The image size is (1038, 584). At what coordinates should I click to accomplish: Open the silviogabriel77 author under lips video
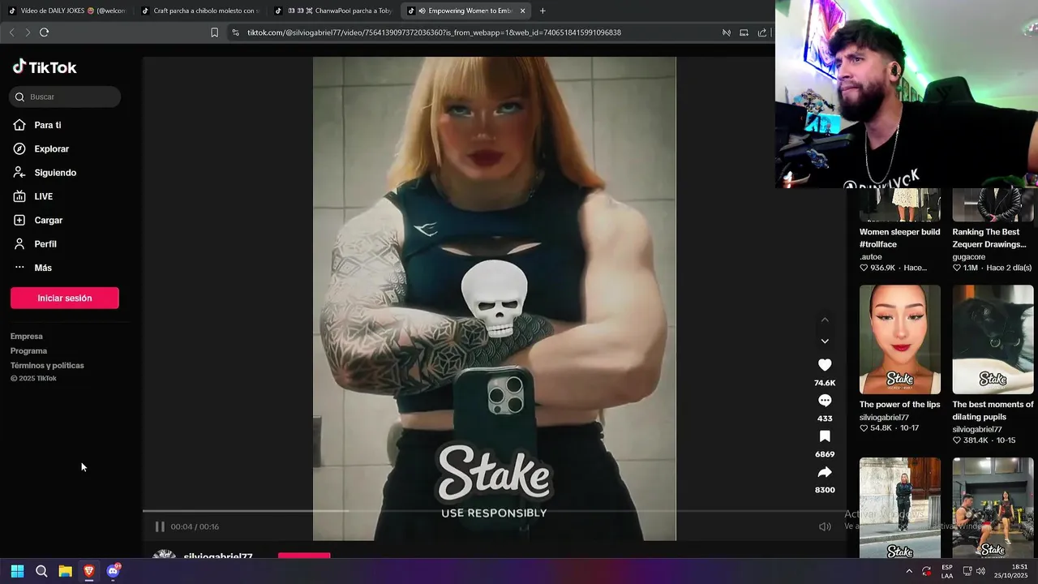pyautogui.click(x=884, y=418)
